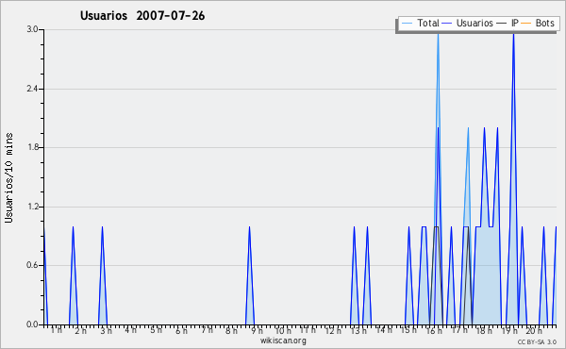The image size is (566, 349).
Task: Click the '0.6' y-axis value
Action: (32, 266)
